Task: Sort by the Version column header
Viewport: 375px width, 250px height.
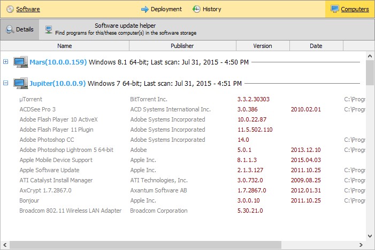Action: pos(262,46)
